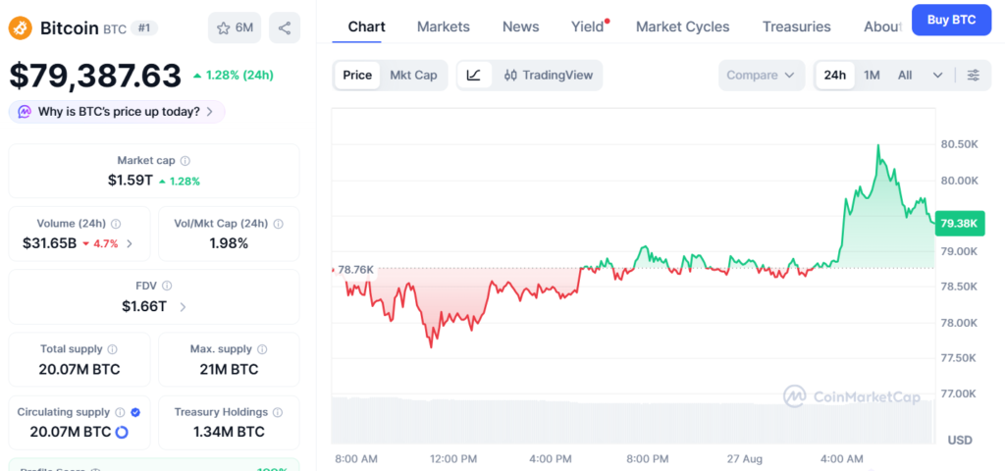Open Why is BTC's price up today
Screen dimensions: 1005x471
click(117, 112)
